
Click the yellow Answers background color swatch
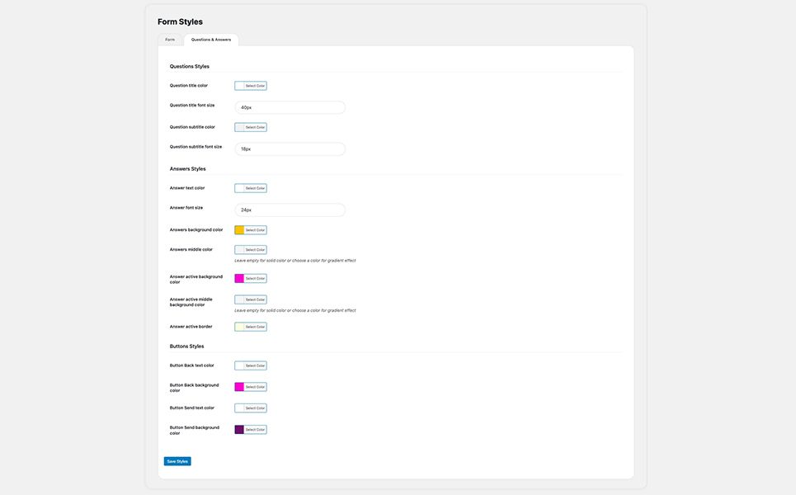coord(239,230)
